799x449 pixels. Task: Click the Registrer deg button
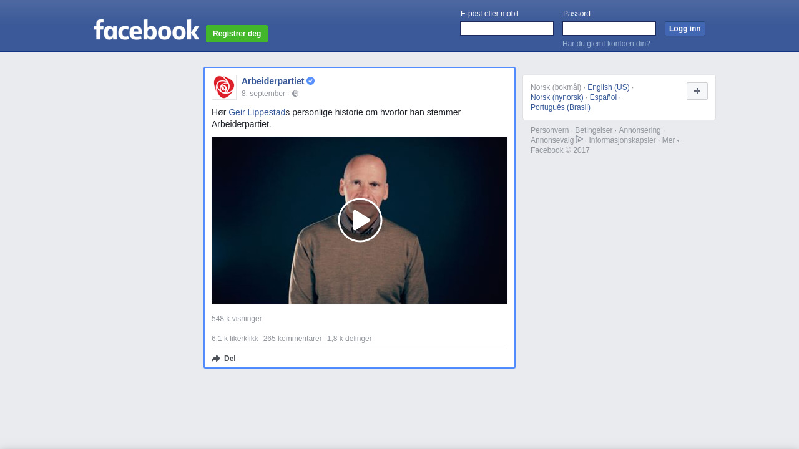[237, 34]
